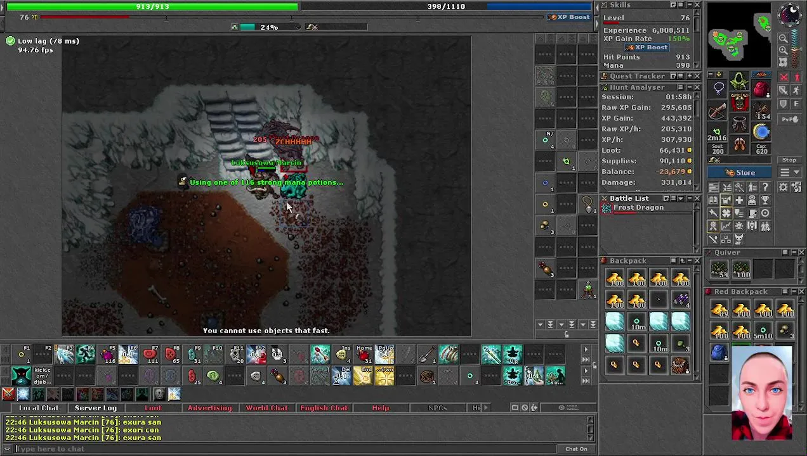Screen dimensions: 807x456
Task: Open the hamburger dropdown menu under Stop
Action: pyautogui.click(x=789, y=172)
